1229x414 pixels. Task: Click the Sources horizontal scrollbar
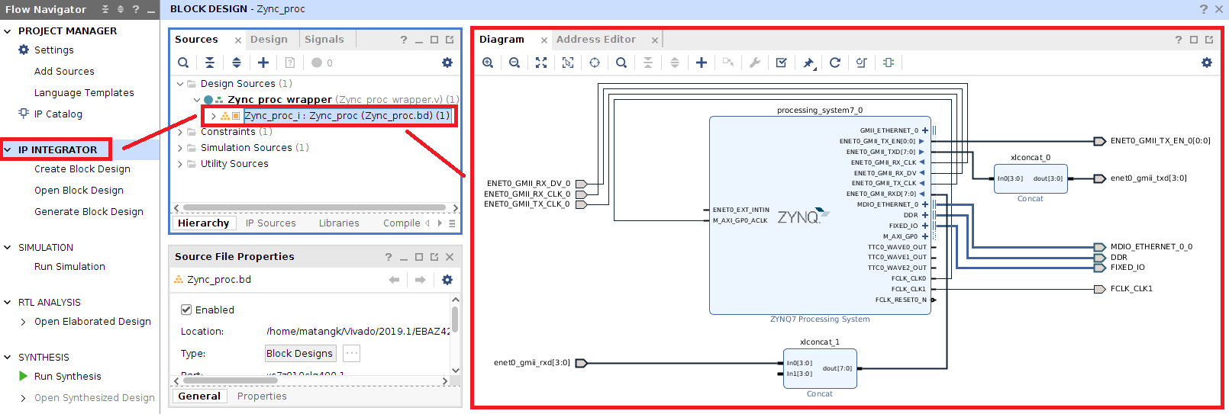pyautogui.click(x=315, y=207)
